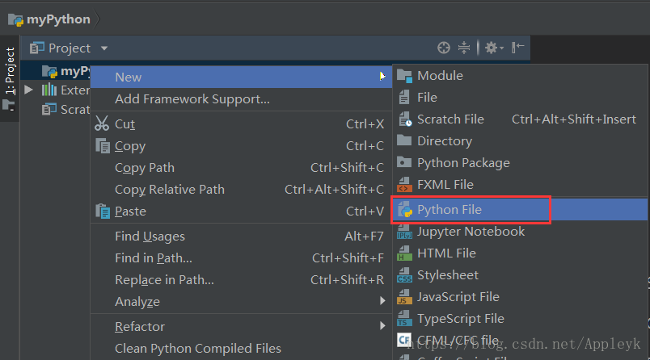Select the 1: Project side tool tab
The height and width of the screenshot is (360, 650).
click(10, 78)
